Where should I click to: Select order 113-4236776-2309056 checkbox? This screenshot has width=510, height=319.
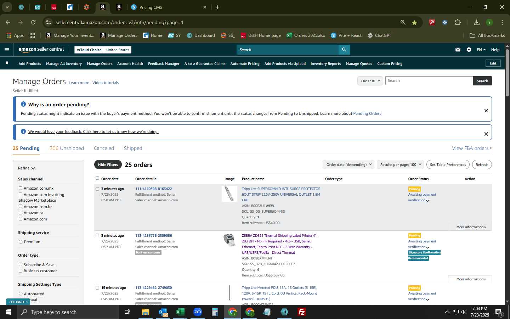click(97, 235)
